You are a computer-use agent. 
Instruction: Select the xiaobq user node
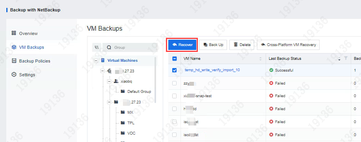pyautogui.click(x=126, y=81)
